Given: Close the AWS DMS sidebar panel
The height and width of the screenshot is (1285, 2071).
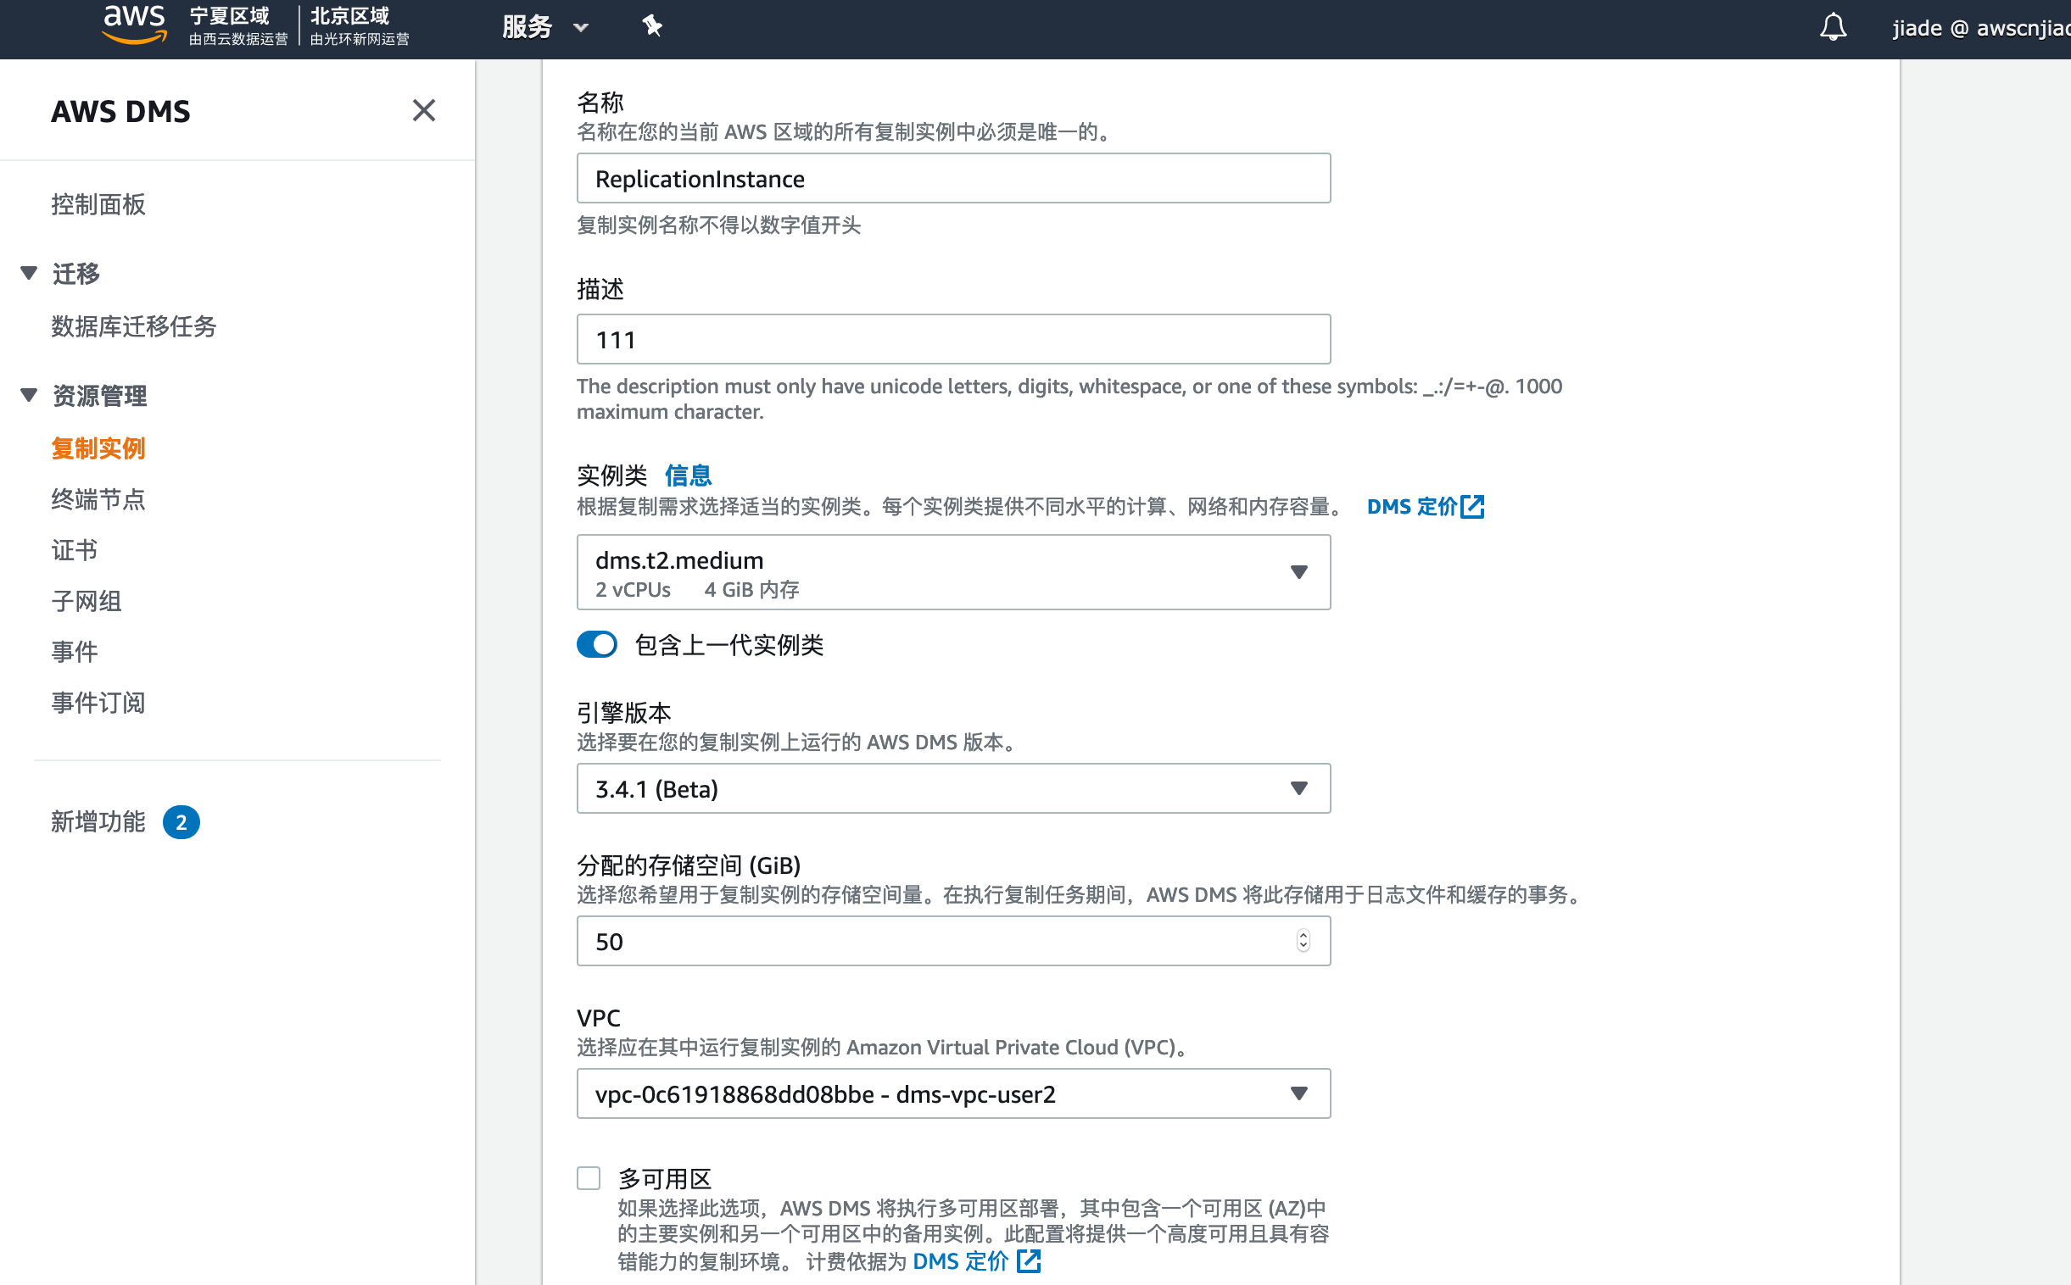Looking at the screenshot, I should 423,110.
